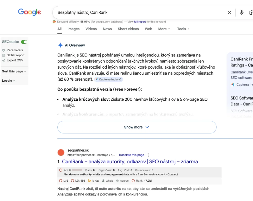
Task: Open the three-dot menu beside seopartner.sk result
Action: (x=148, y=155)
